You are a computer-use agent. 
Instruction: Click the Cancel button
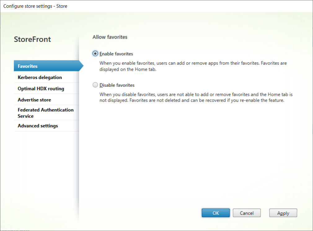pos(247,213)
